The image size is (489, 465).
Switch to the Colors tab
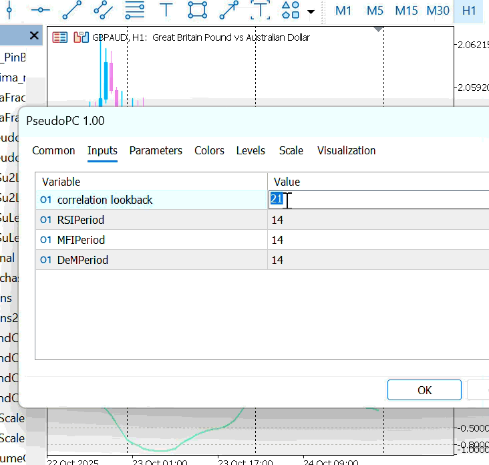pyautogui.click(x=209, y=150)
